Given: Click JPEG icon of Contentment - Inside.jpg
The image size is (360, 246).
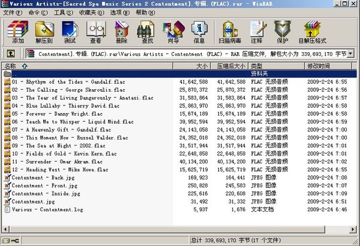Looking at the screenshot, I should [7, 193].
